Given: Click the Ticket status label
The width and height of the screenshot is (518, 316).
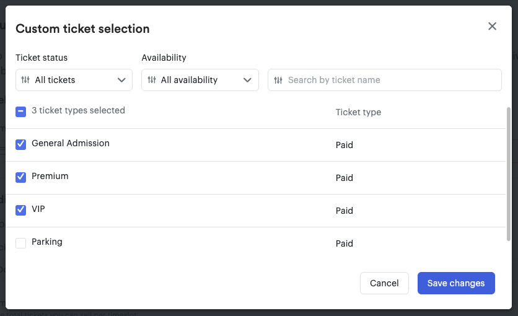Looking at the screenshot, I should point(42,58).
